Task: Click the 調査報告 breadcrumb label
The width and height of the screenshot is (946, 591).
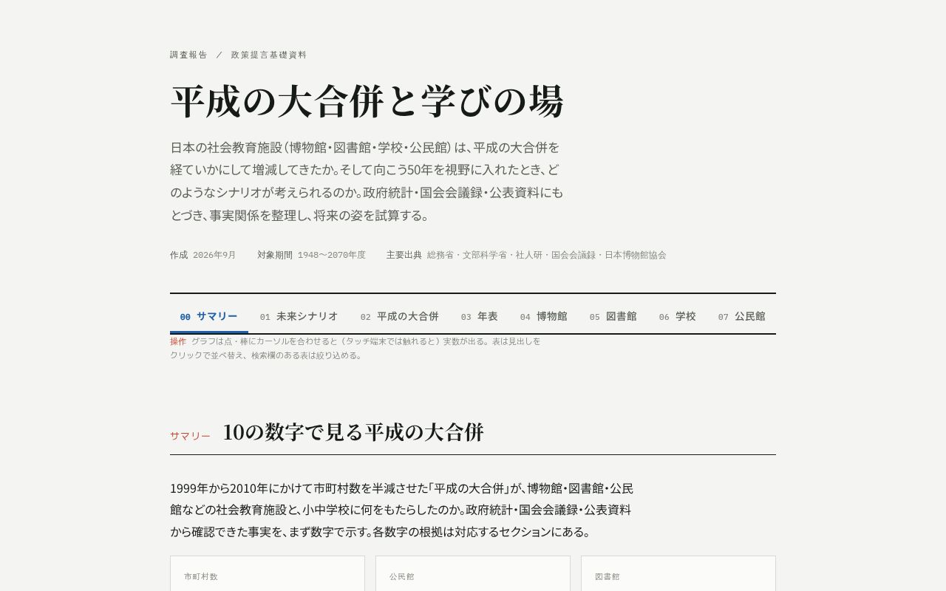Action: pos(188,55)
